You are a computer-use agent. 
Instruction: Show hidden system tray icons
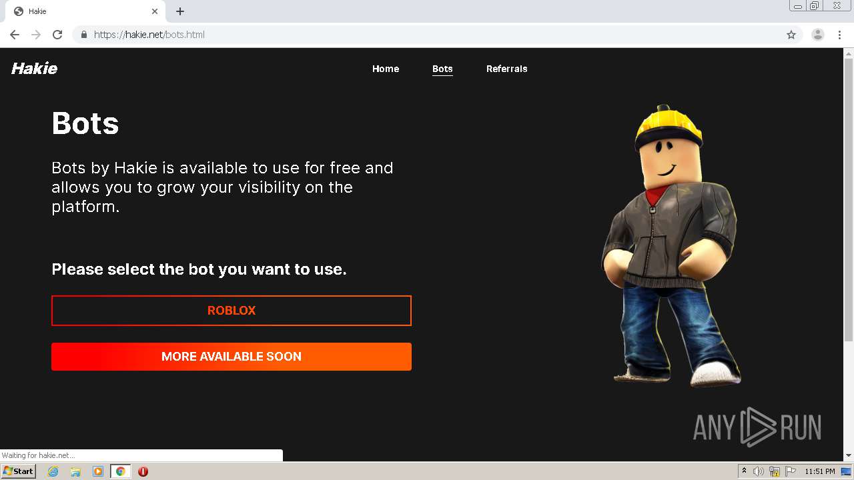744,471
